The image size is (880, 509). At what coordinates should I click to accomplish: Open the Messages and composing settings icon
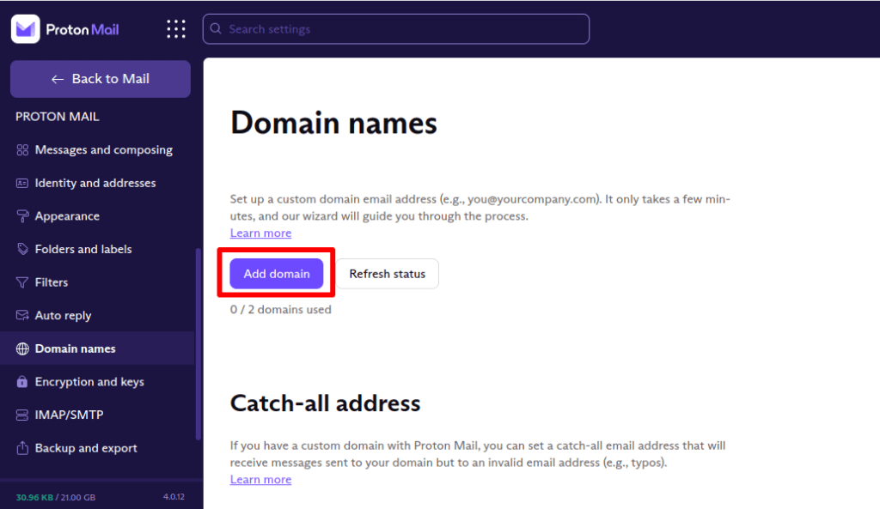[21, 149]
